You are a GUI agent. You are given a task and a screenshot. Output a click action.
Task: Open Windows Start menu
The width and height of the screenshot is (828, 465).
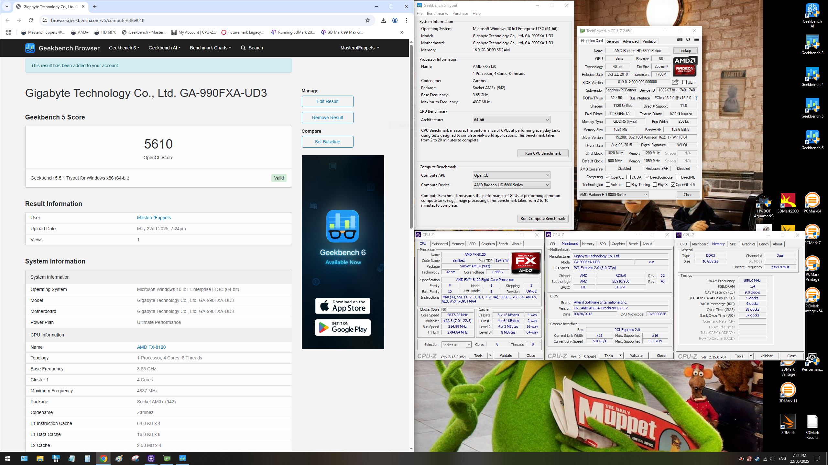click(8, 459)
